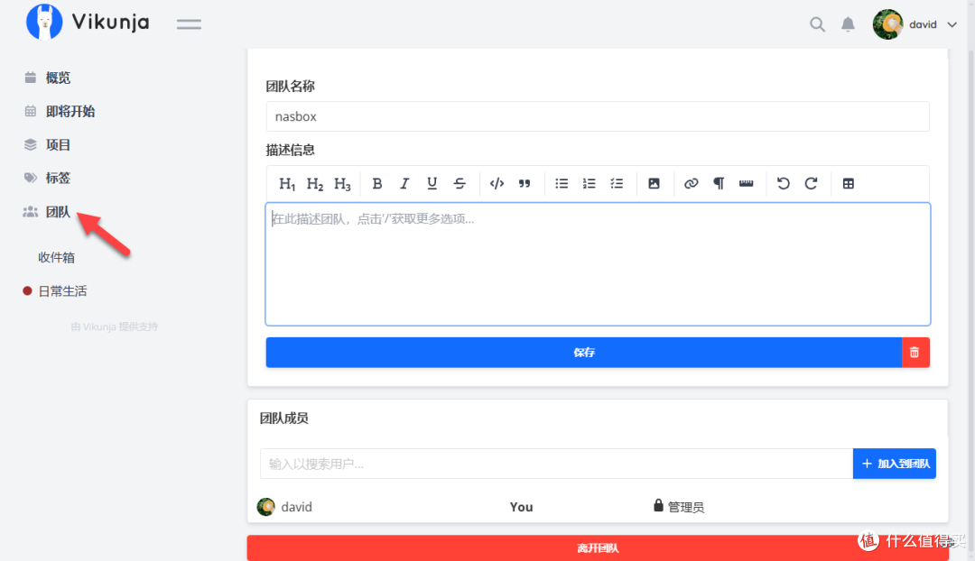Viewport: 975px width, 561px height.
Task: Click the user search field
Action: 556,464
